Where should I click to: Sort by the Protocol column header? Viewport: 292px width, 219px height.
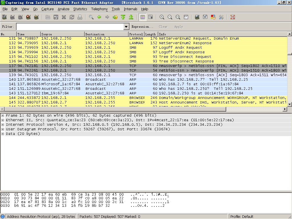click(136, 34)
